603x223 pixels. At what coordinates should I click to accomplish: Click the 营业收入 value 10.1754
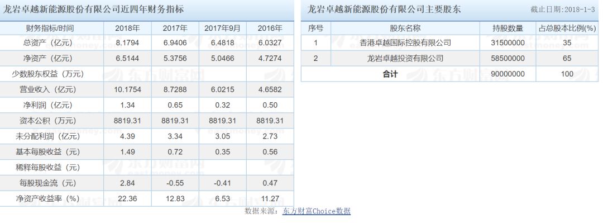click(127, 90)
